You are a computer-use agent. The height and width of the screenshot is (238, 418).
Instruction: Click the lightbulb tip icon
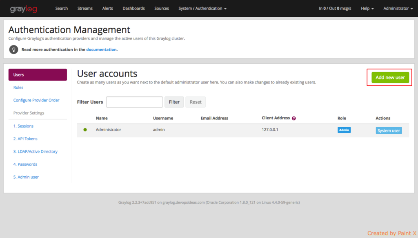point(14,49)
